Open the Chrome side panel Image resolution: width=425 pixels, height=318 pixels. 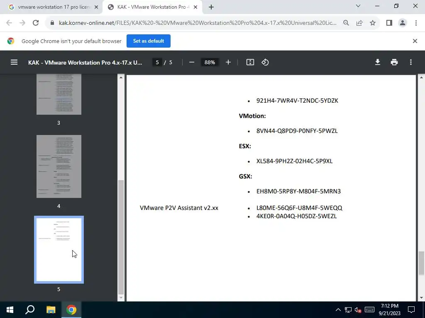[389, 23]
